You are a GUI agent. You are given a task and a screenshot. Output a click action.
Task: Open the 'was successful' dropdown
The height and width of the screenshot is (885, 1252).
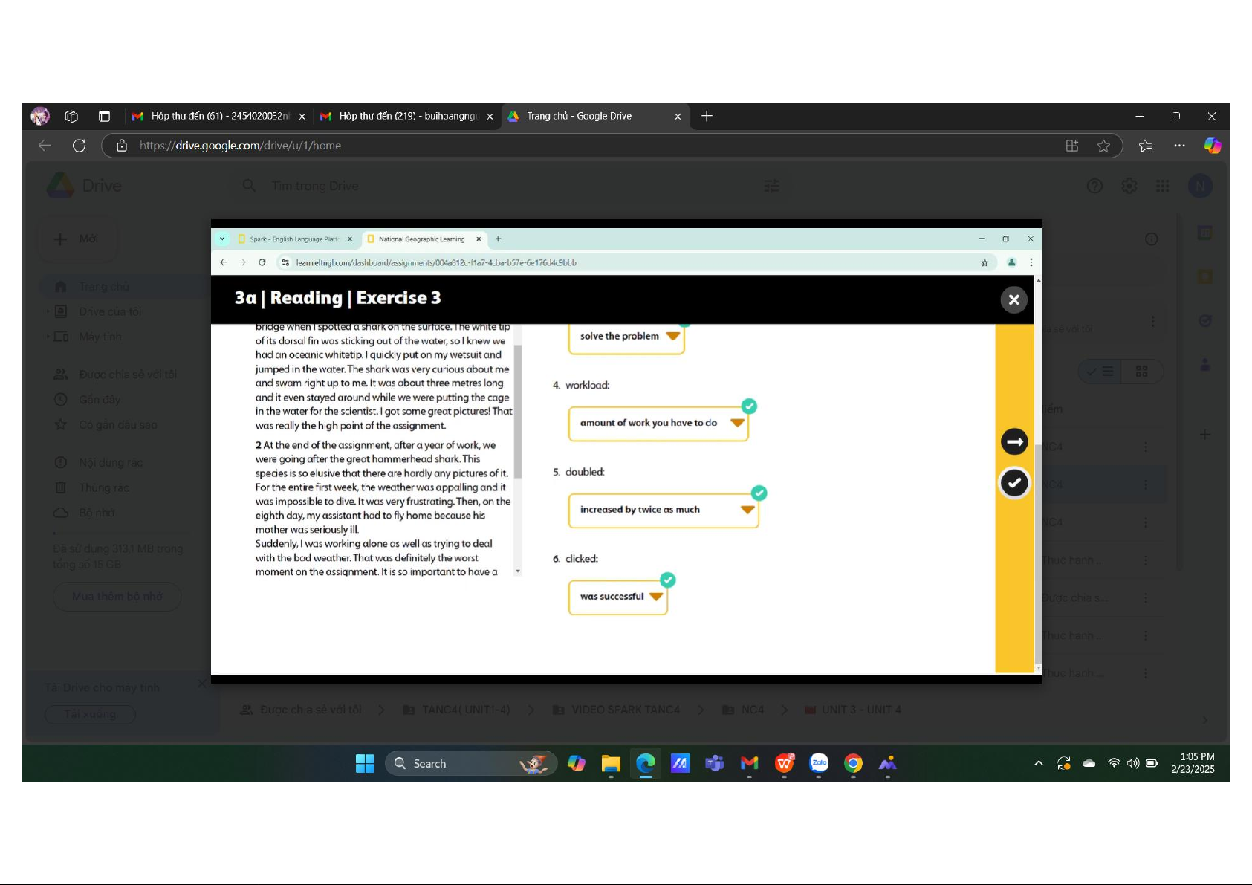[x=656, y=597]
